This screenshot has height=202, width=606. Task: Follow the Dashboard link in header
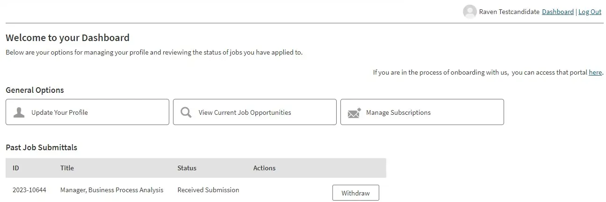point(557,12)
